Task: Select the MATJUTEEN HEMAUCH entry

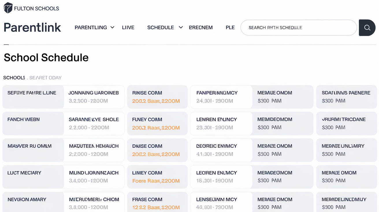Action: pos(94,150)
